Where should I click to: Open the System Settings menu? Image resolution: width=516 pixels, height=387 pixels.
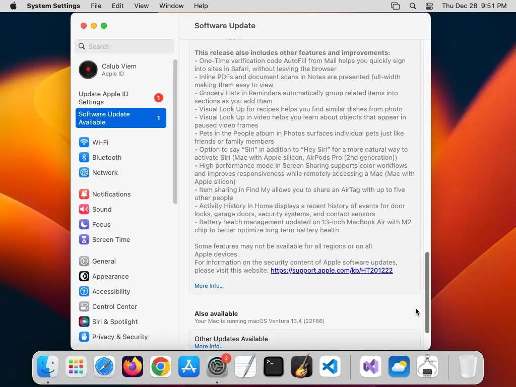(53, 6)
